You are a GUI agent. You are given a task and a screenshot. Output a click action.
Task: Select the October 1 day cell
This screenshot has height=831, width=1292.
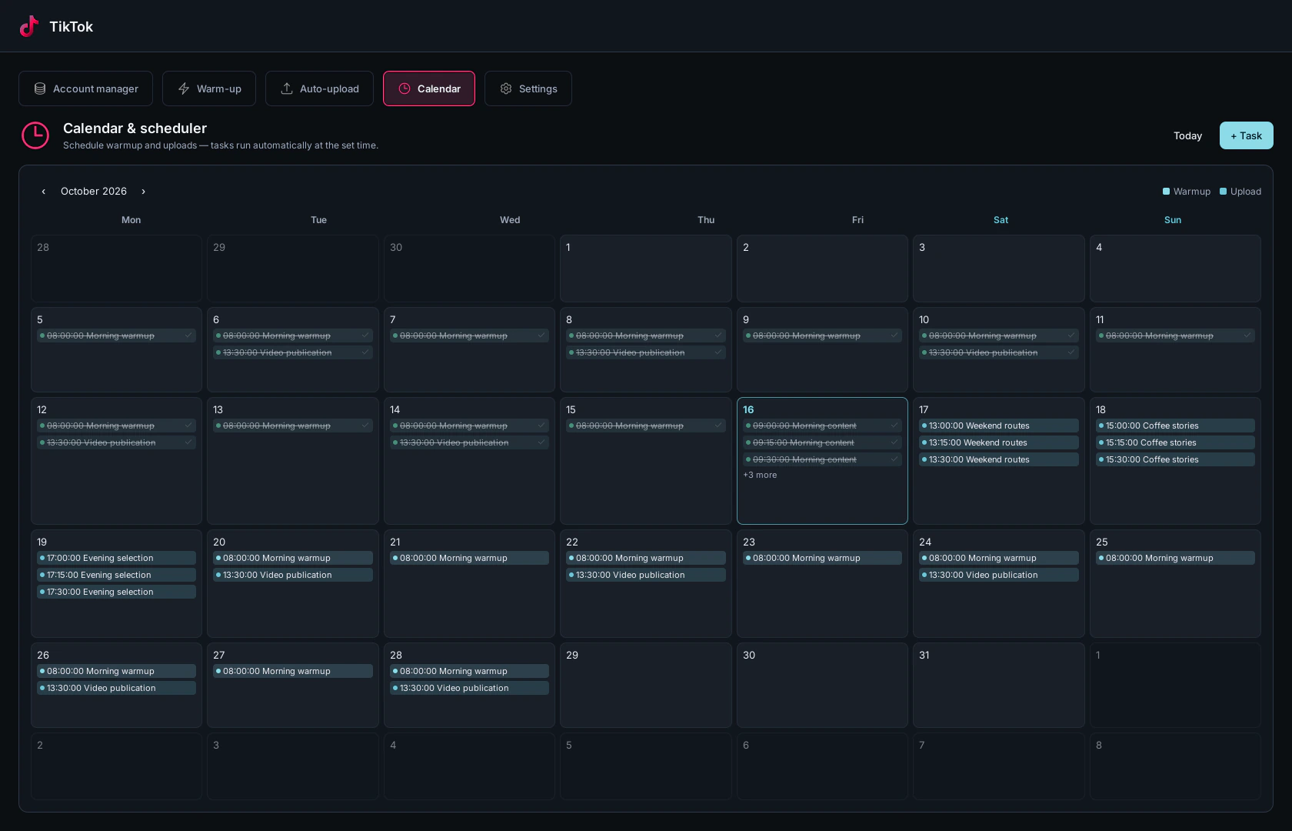[x=646, y=269]
